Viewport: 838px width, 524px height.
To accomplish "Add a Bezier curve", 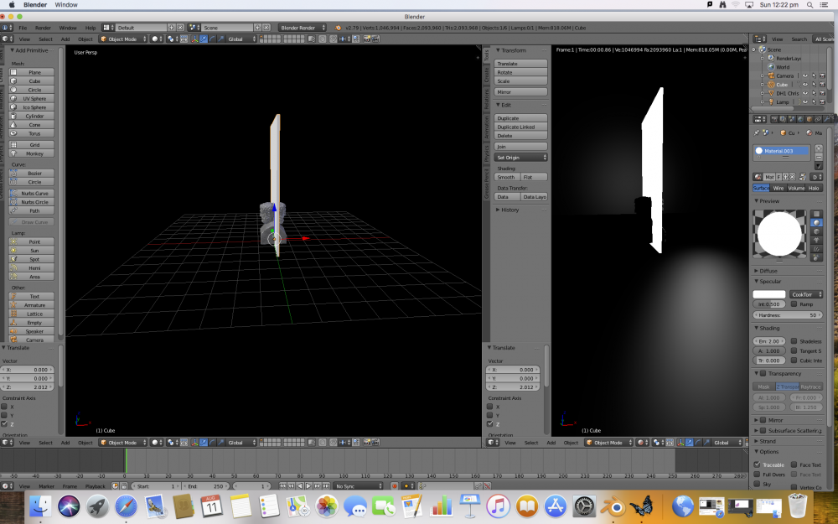I will tap(34, 174).
